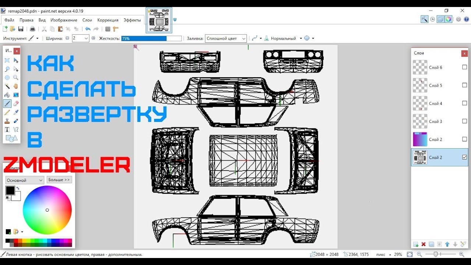Toggle the rulers icon

click(116, 29)
